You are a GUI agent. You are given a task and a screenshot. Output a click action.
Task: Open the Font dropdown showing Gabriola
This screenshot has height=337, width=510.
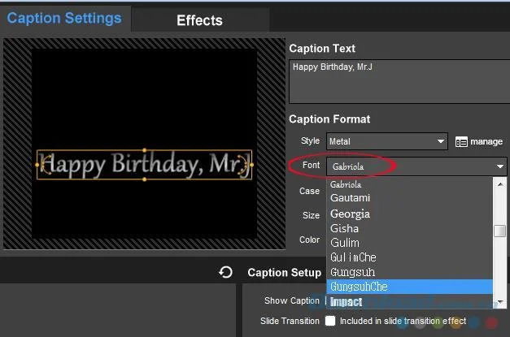[416, 166]
